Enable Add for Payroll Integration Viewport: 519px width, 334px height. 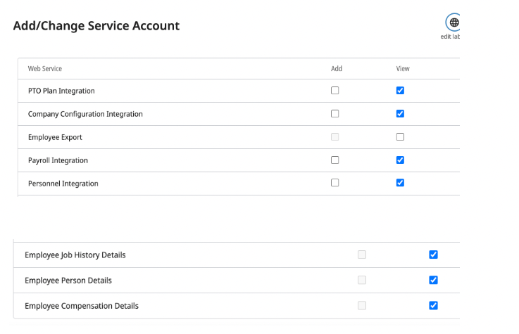(x=334, y=160)
